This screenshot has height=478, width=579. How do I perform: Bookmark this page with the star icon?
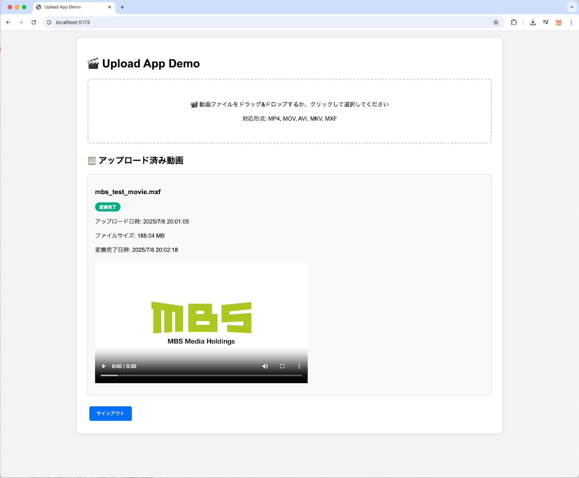pyautogui.click(x=496, y=22)
